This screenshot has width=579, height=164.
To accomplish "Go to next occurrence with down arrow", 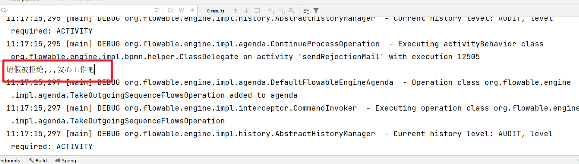I will 246,11.
